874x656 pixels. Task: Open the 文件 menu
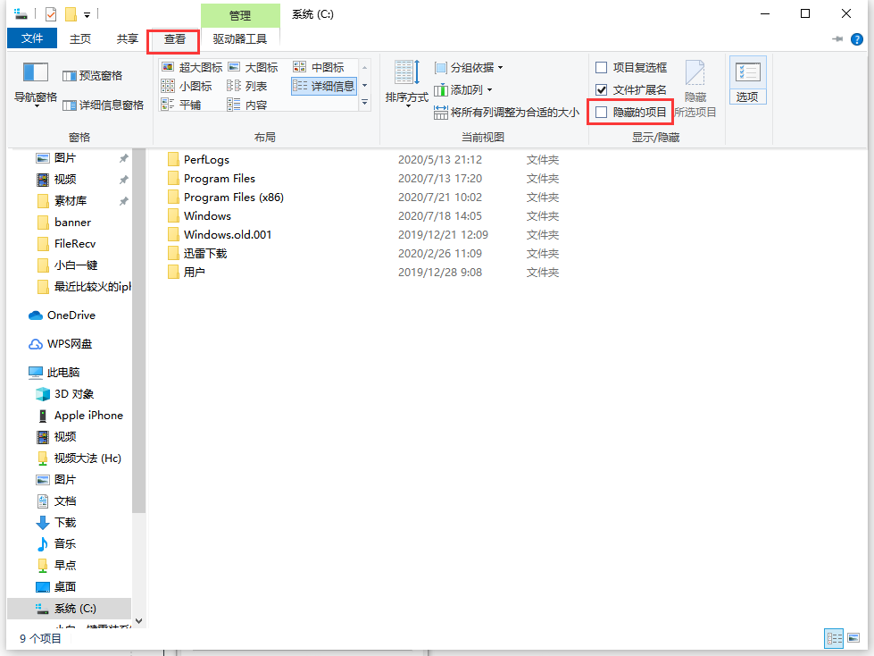(x=31, y=38)
